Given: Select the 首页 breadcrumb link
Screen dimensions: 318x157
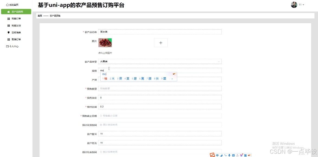Looking at the screenshot, I should [x=39, y=15].
